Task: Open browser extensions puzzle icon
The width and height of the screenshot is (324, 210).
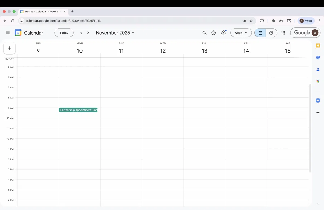Action: click(262, 21)
